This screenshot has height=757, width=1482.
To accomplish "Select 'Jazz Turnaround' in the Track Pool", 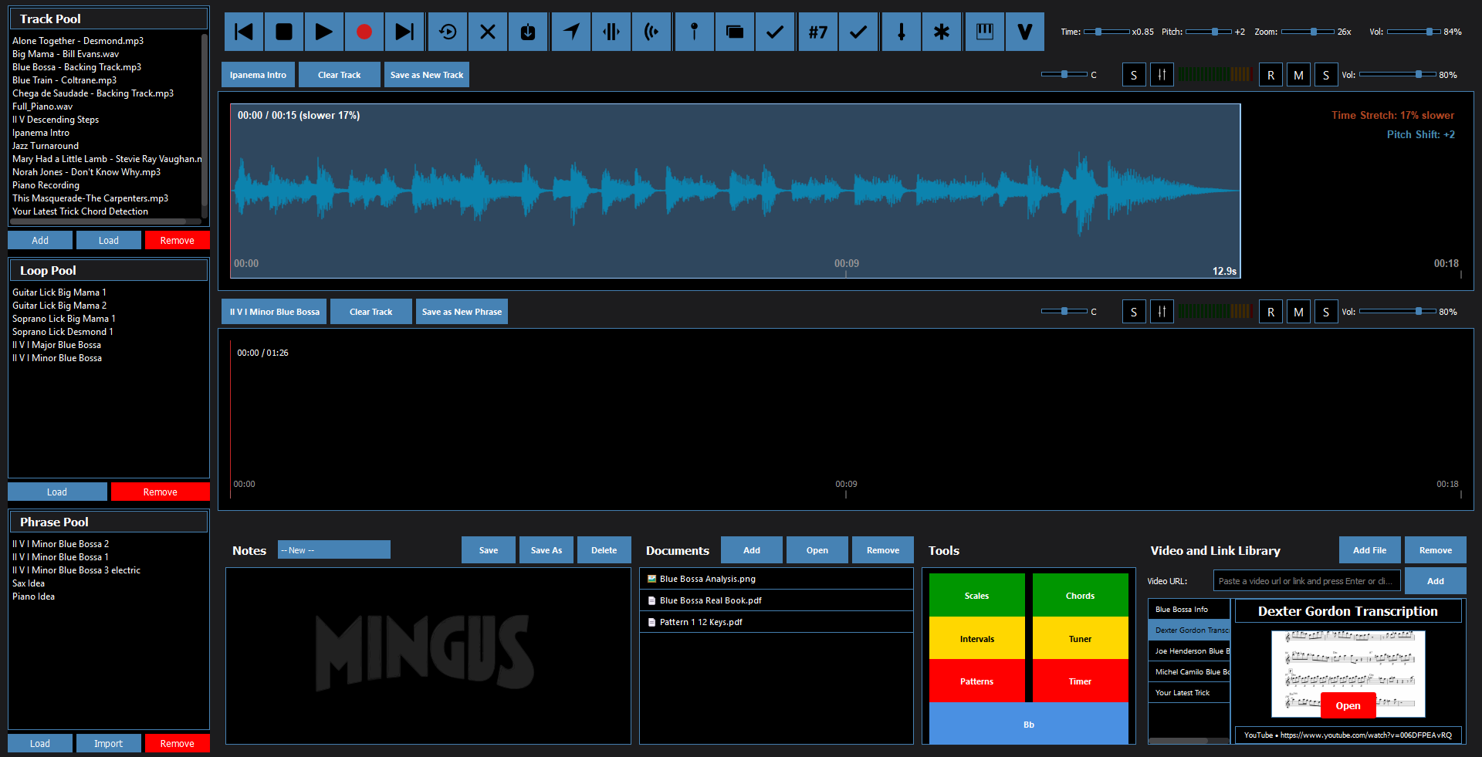I will coord(46,146).
